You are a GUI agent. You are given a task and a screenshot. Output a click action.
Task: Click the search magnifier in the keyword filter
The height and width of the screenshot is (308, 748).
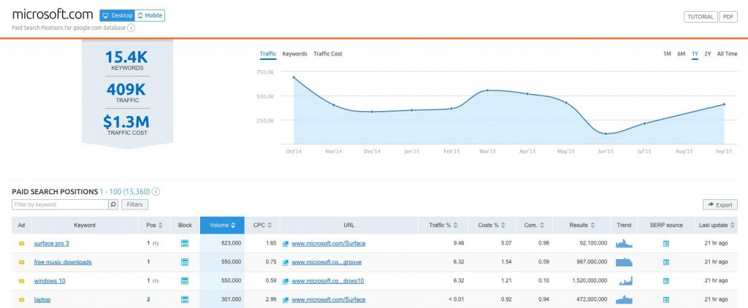[x=113, y=204]
